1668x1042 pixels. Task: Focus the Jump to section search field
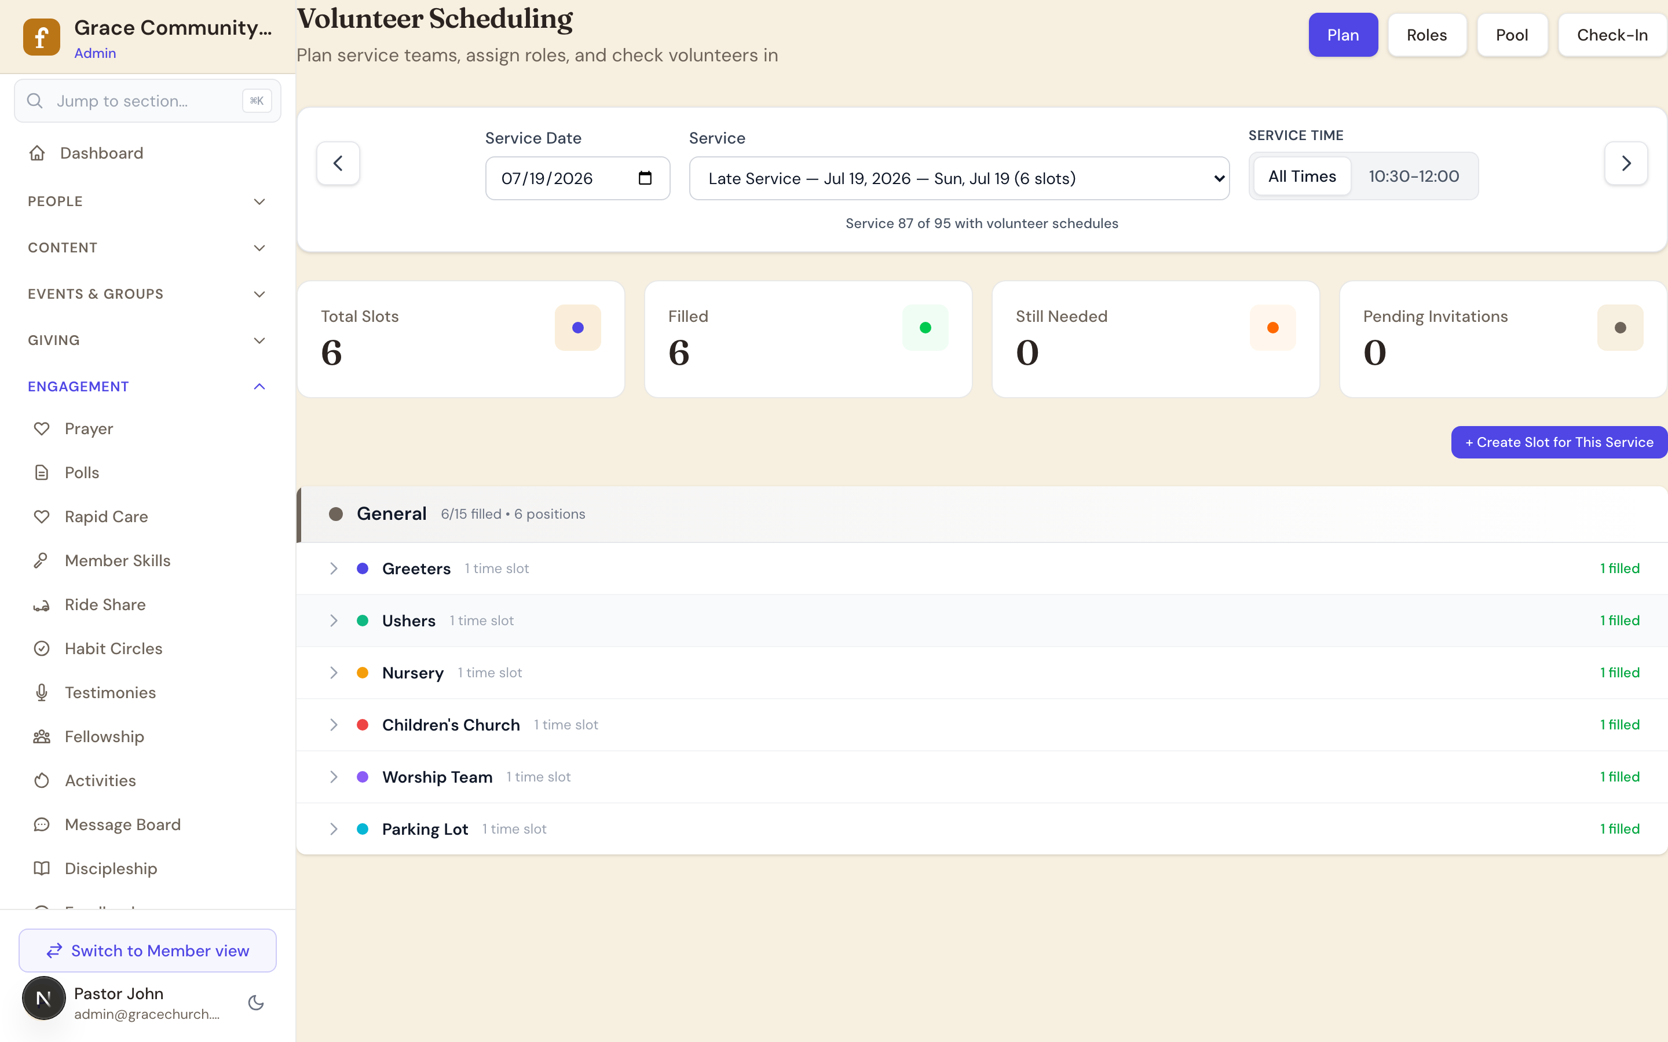pyautogui.click(x=147, y=101)
